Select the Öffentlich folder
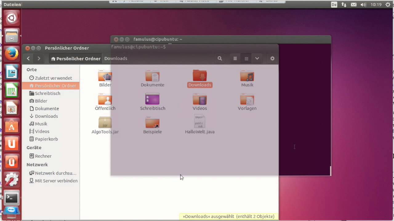Viewport: 394px width, 221px height. (105, 102)
